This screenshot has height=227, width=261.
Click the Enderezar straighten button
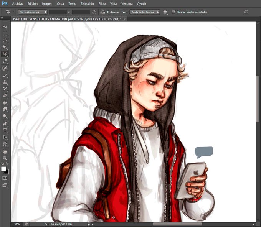[x=113, y=12]
